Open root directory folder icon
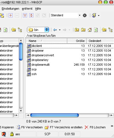The image size is (114, 138). (83, 30)
